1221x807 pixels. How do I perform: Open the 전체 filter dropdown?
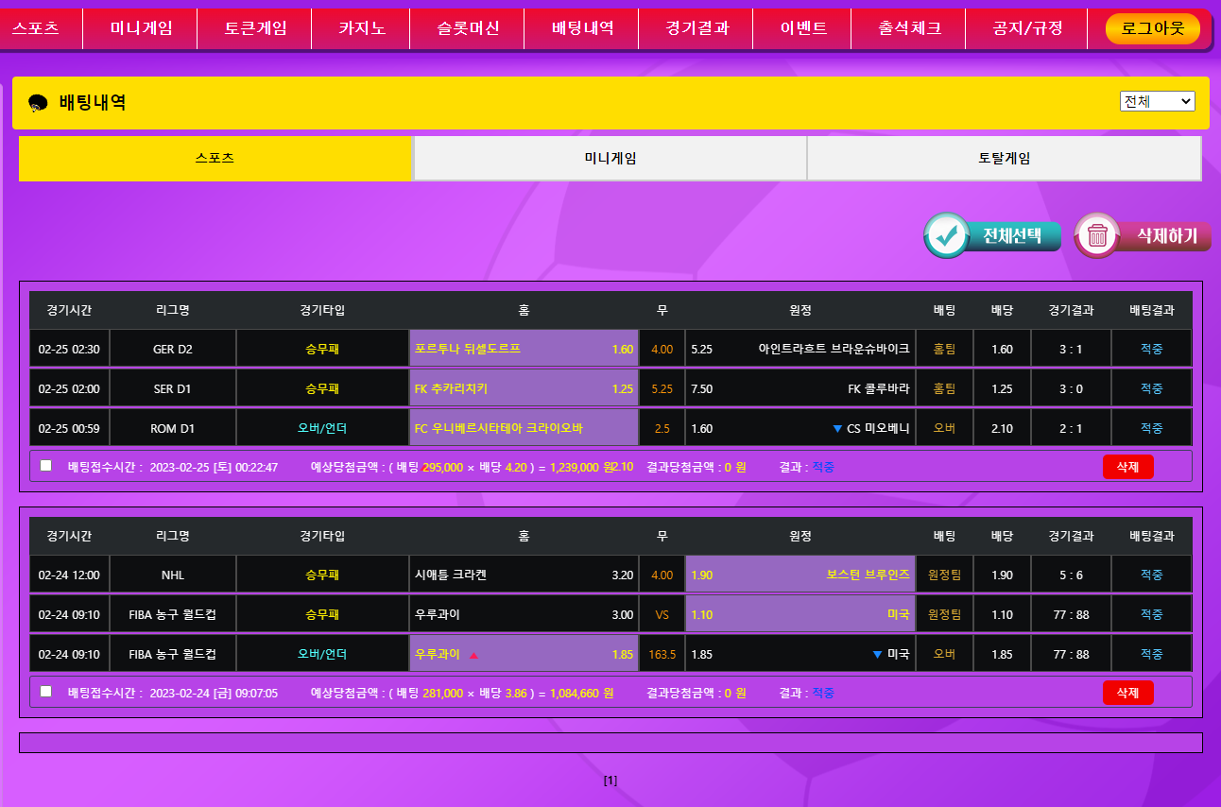pos(1157,101)
